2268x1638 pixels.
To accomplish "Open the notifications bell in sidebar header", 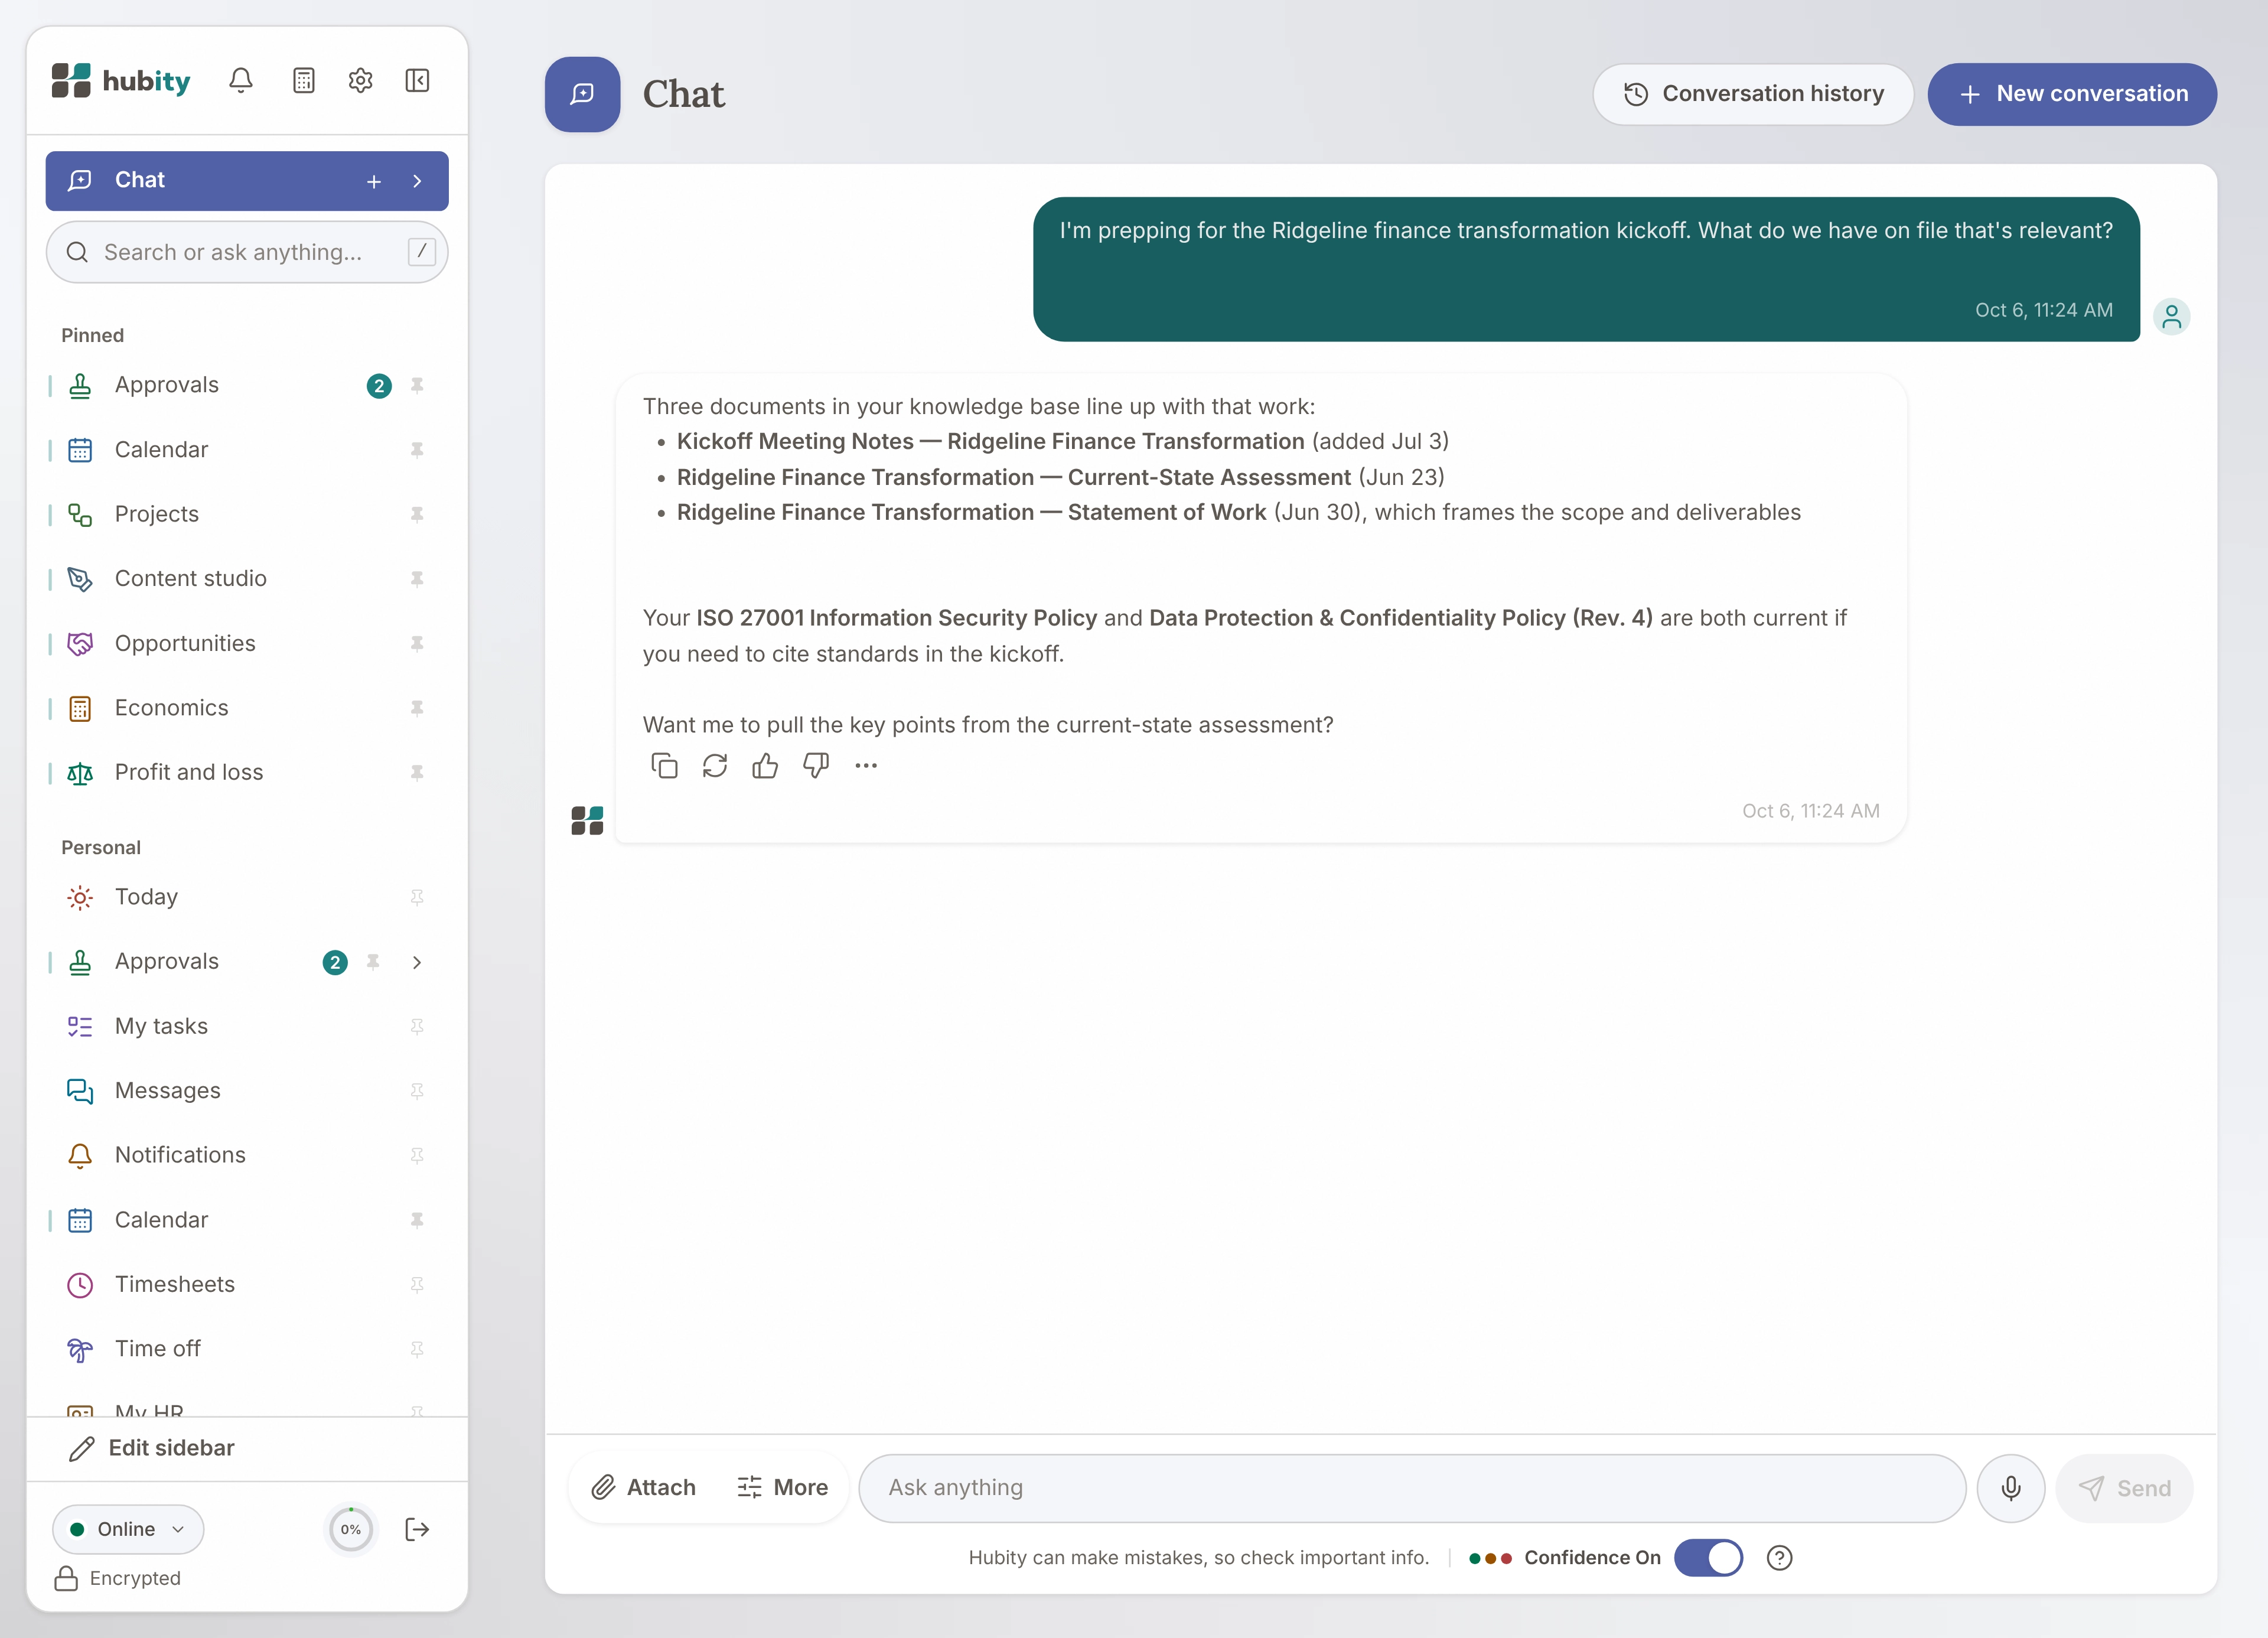I will (x=241, y=81).
